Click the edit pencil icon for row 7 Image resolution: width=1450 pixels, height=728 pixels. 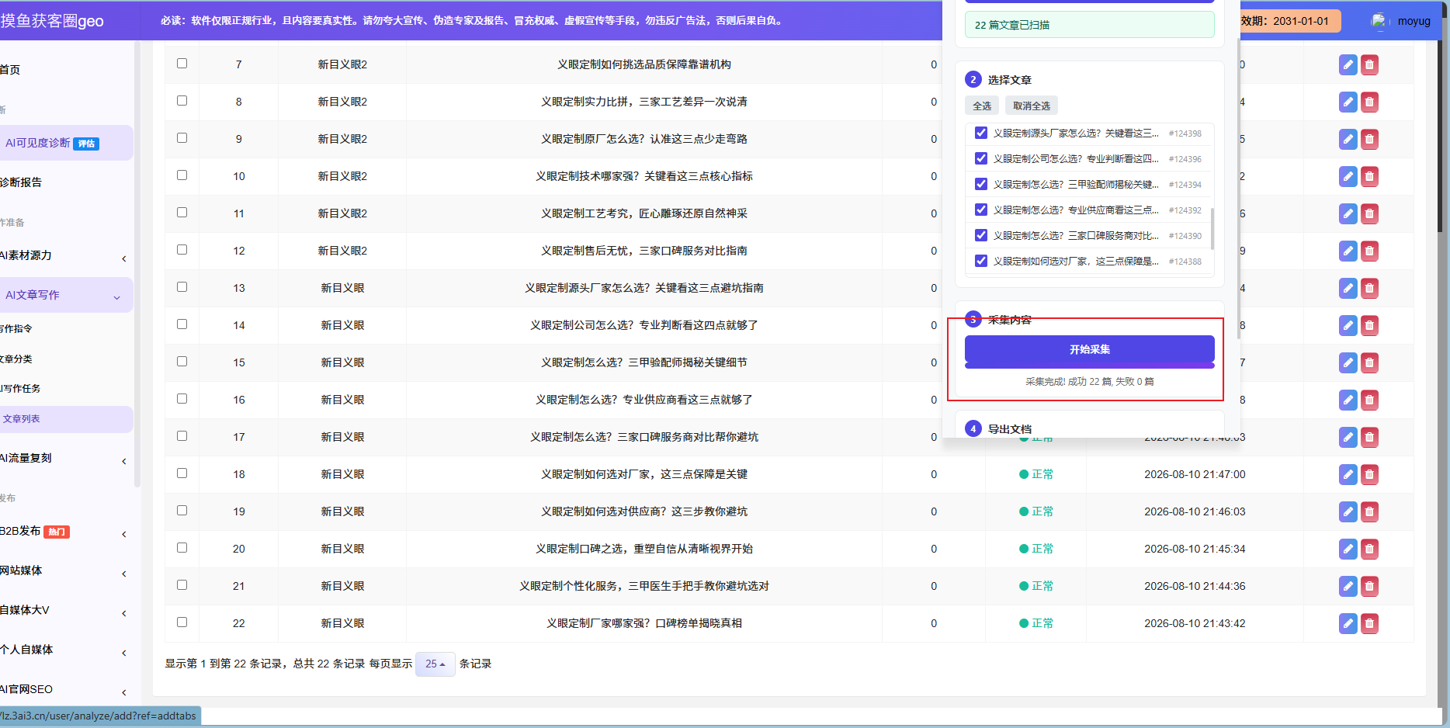pyautogui.click(x=1348, y=64)
